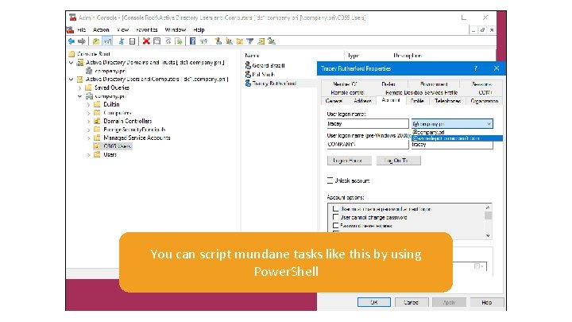Image resolution: width=572 pixels, height=322 pixels.
Task: Tick the Unlock account checkbox
Action: coord(330,180)
